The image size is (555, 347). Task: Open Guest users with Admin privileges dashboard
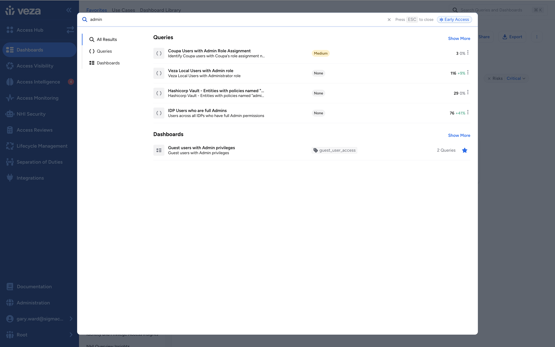(x=201, y=148)
